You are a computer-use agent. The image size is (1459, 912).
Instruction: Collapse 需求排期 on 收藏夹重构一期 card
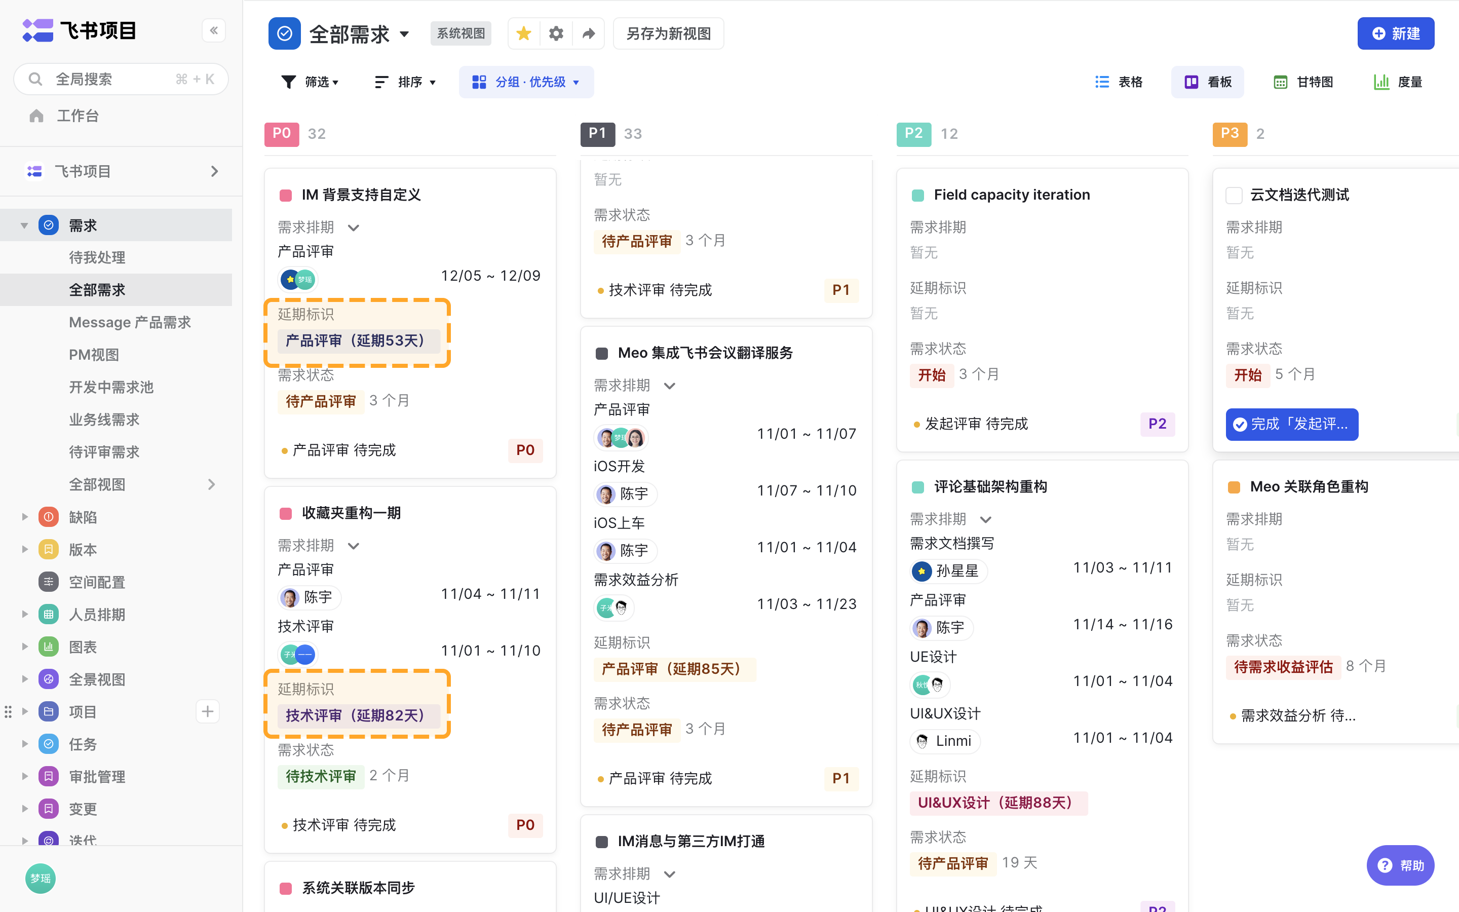tap(354, 546)
